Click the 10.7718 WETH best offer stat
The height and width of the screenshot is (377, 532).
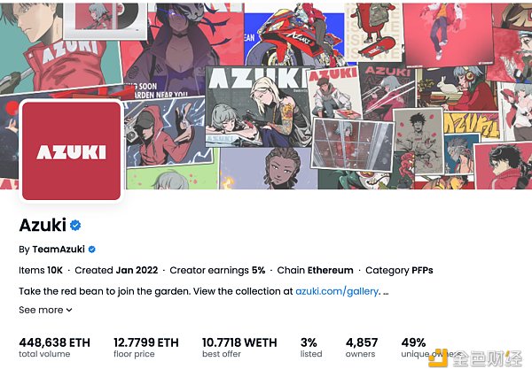click(239, 348)
